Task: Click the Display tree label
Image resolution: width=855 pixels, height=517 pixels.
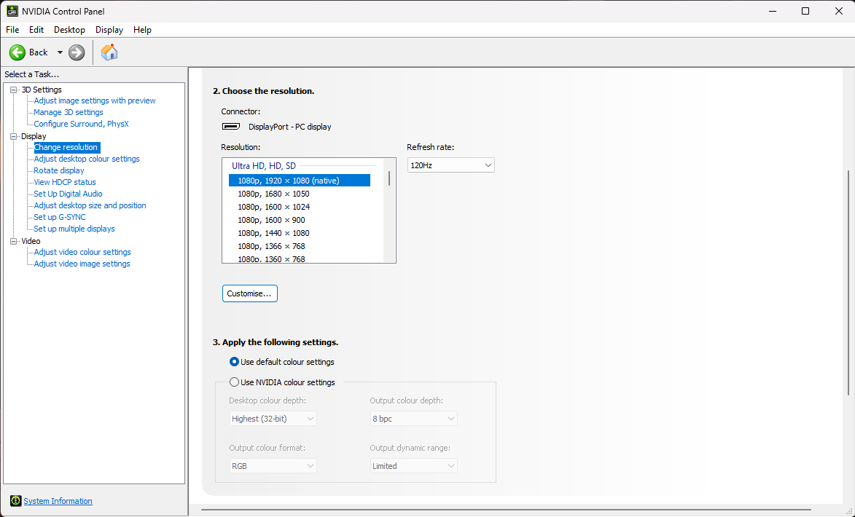Action: pyautogui.click(x=34, y=136)
